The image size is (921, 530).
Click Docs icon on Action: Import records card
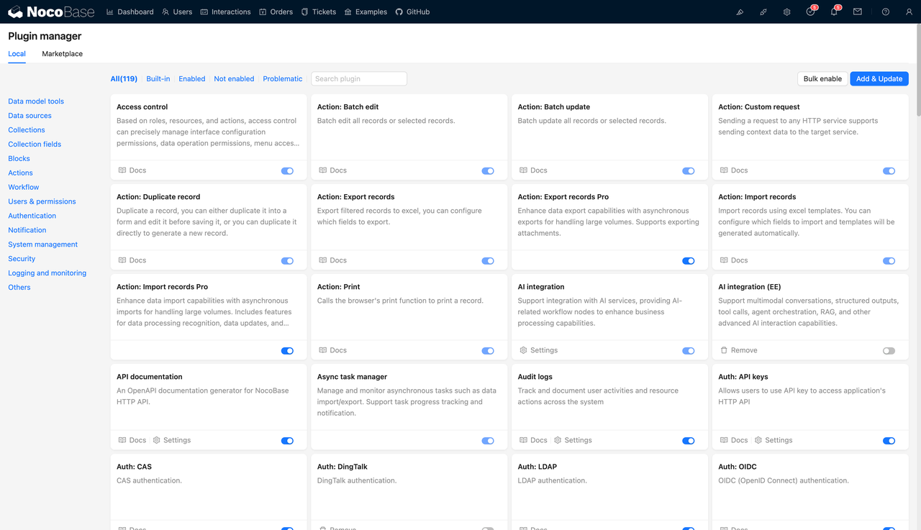tap(724, 260)
